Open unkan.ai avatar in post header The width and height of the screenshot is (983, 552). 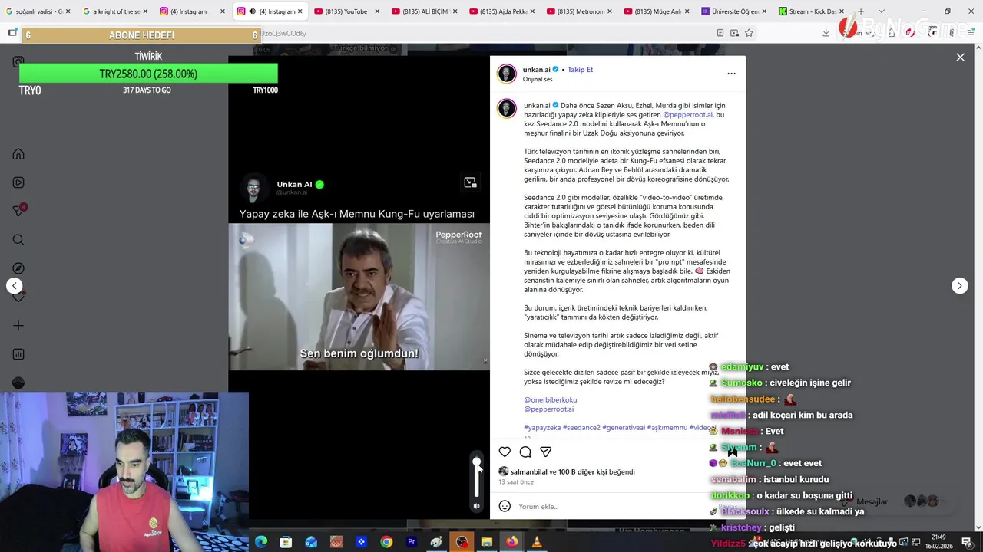tap(507, 74)
